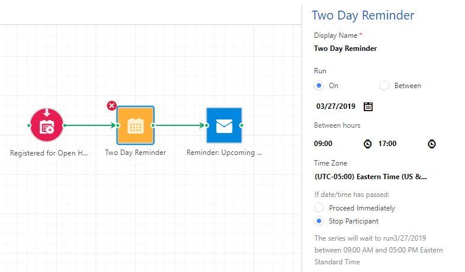Click the output connector of the trigger node
Viewport: 465px width, 272px height.
[x=65, y=125]
